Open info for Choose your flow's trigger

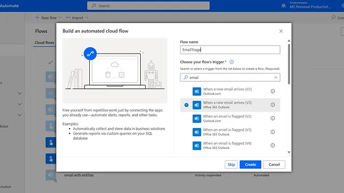[232, 62]
